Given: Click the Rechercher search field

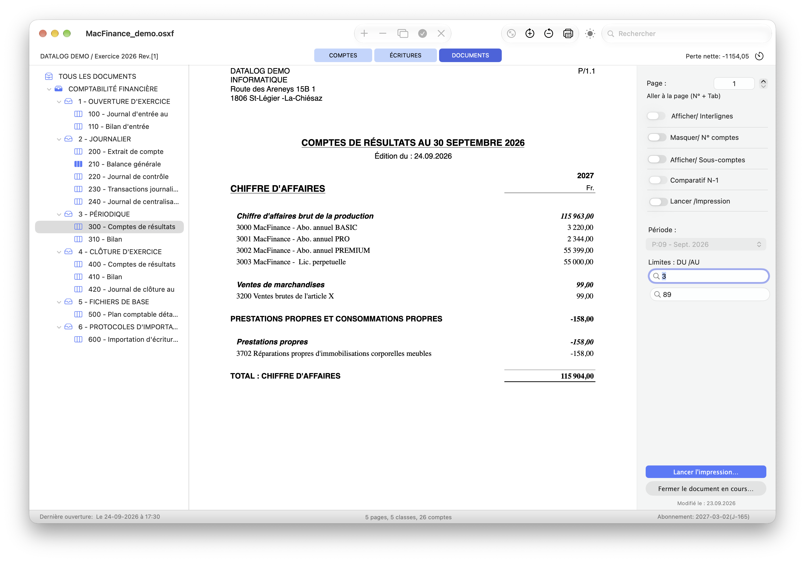Looking at the screenshot, I should [686, 34].
